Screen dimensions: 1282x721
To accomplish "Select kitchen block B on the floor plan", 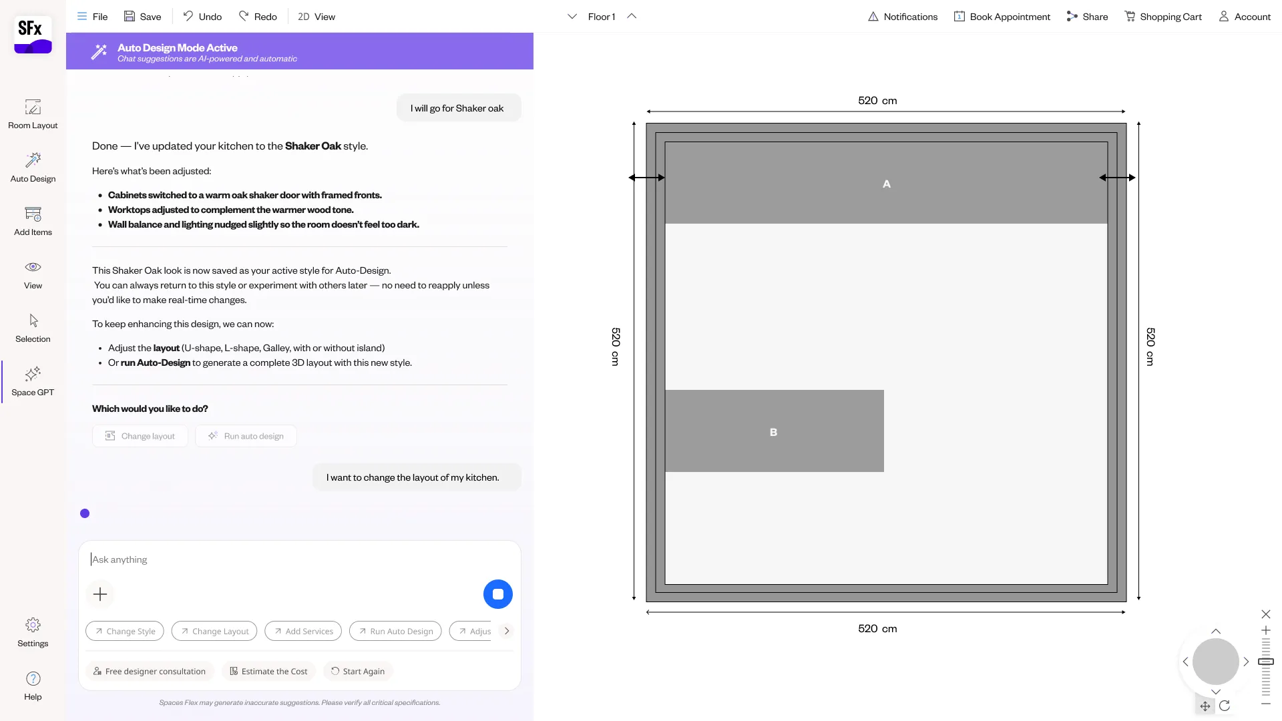I will pos(775,431).
